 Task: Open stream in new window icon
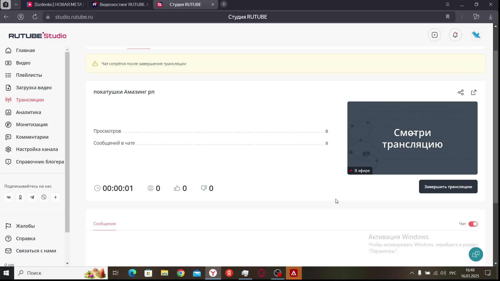pyautogui.click(x=474, y=92)
